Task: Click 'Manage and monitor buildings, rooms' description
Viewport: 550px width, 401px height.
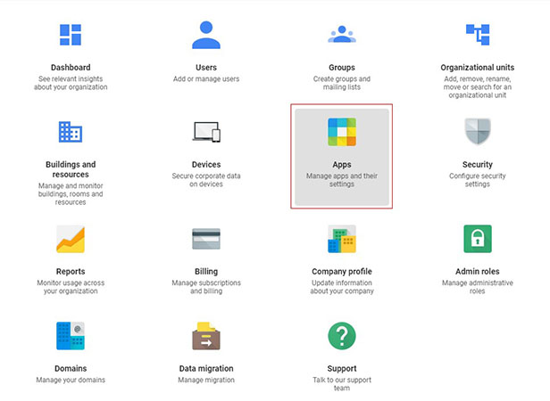Action: (x=71, y=193)
